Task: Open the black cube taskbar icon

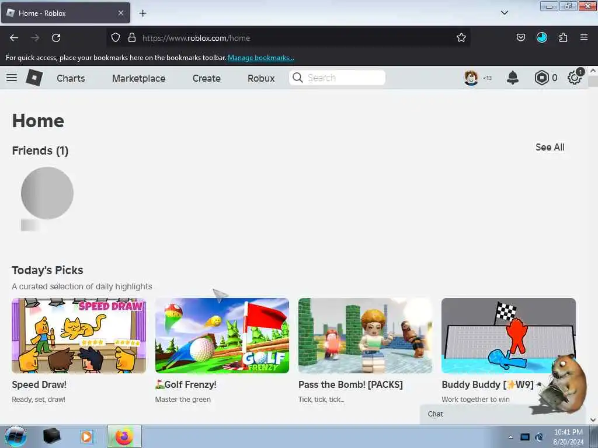Action: (x=52, y=436)
